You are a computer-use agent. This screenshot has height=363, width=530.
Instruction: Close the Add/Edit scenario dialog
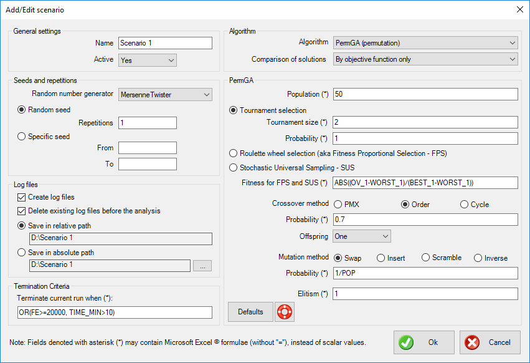(519, 9)
